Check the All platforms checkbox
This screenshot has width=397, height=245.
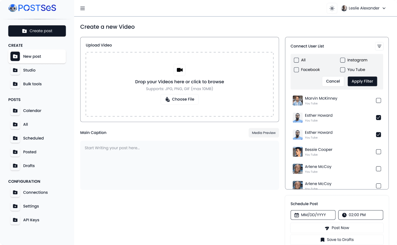(x=296, y=60)
